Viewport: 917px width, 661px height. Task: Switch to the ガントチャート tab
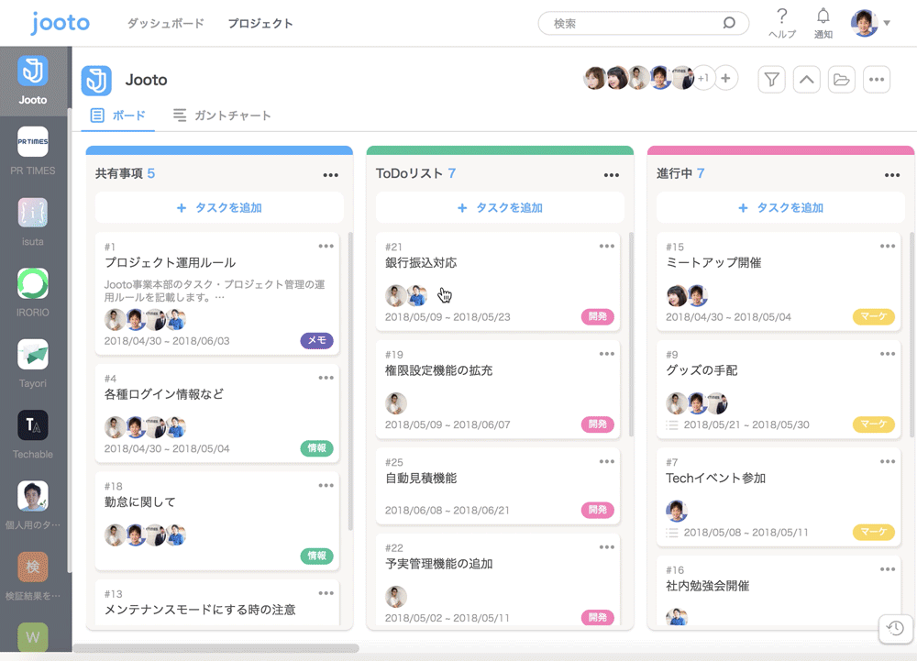[x=222, y=116]
